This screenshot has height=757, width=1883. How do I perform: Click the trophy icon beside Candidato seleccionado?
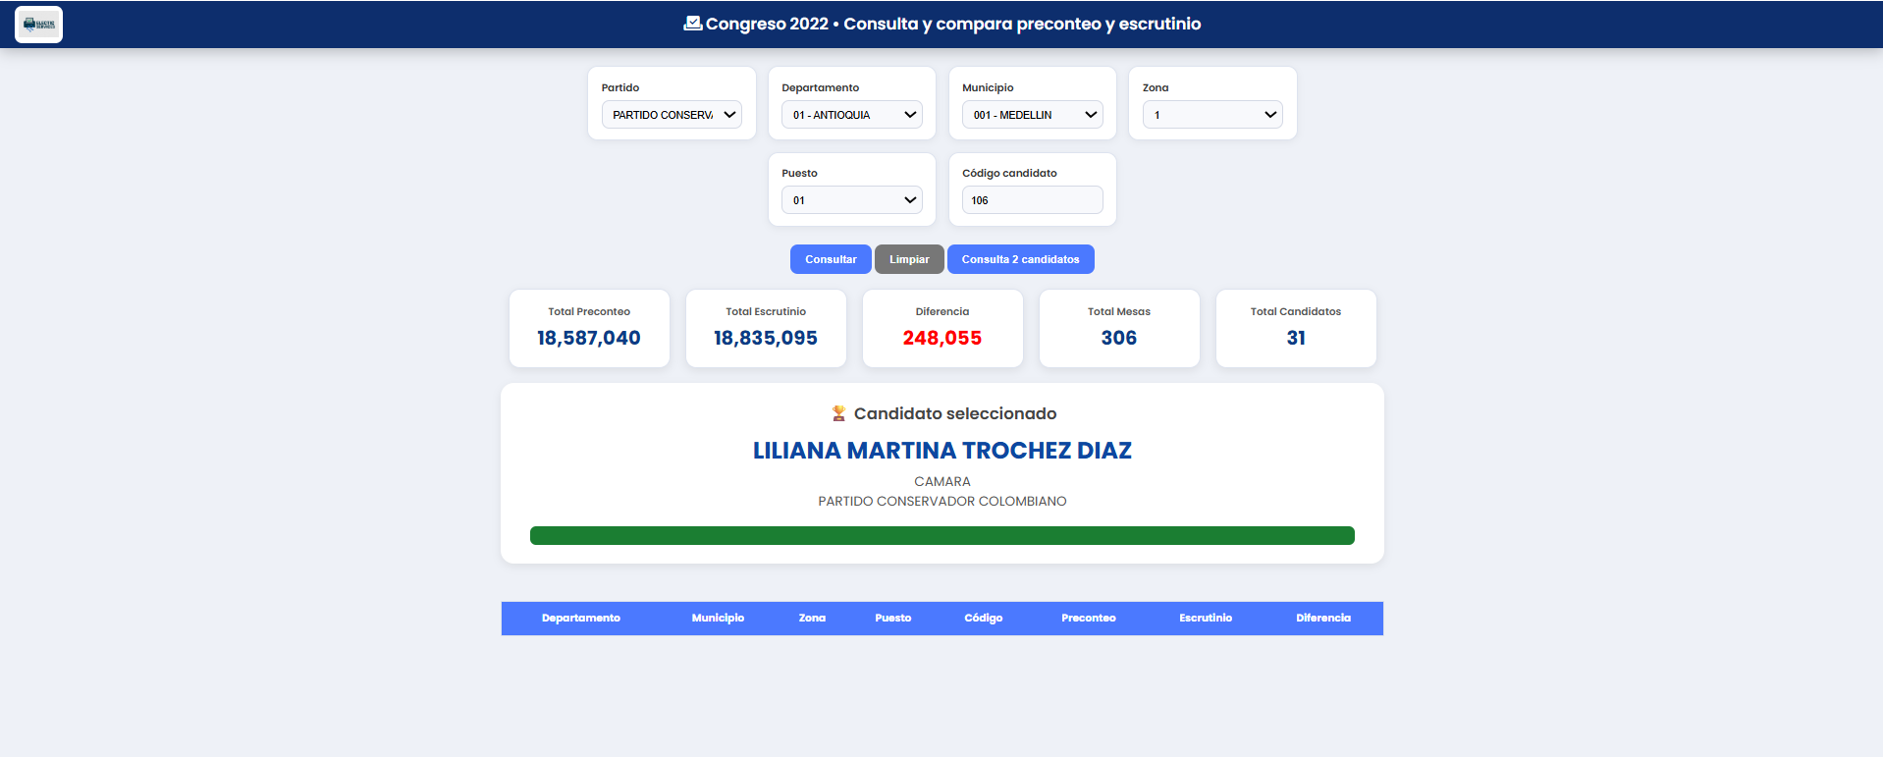(x=838, y=413)
